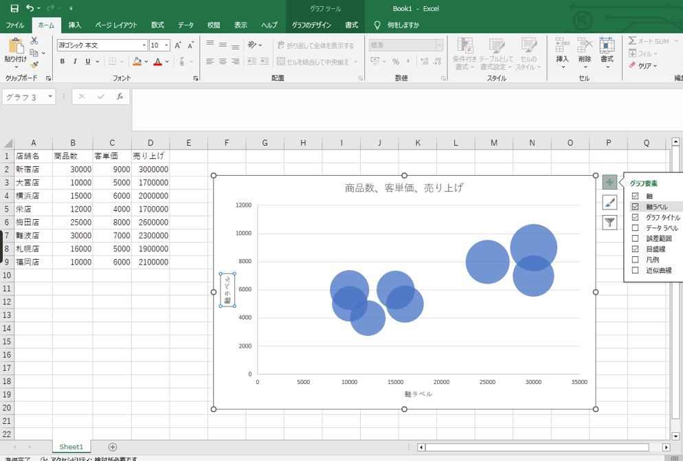
Task: Add a new sheet with plus button
Action: [x=113, y=447]
